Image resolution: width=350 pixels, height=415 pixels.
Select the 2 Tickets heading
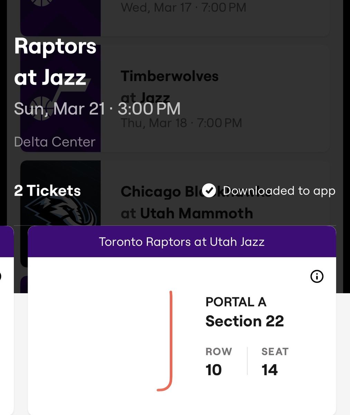tap(47, 191)
